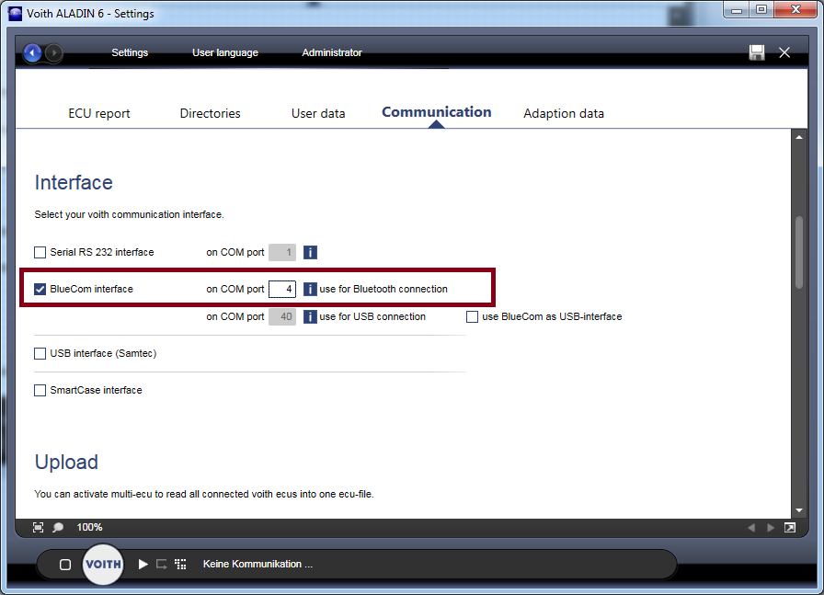Select the Communication tab

pyautogui.click(x=436, y=112)
